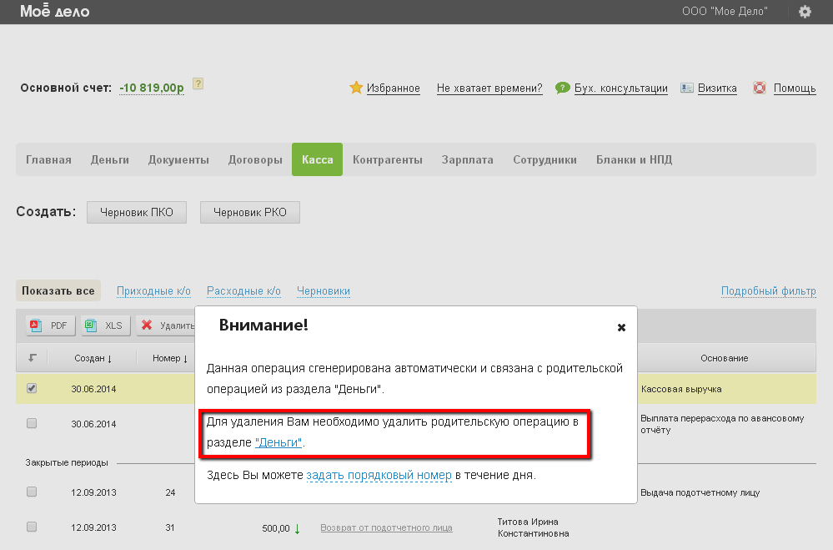
Task: Click the star icon beside Избранное
Action: [x=356, y=88]
